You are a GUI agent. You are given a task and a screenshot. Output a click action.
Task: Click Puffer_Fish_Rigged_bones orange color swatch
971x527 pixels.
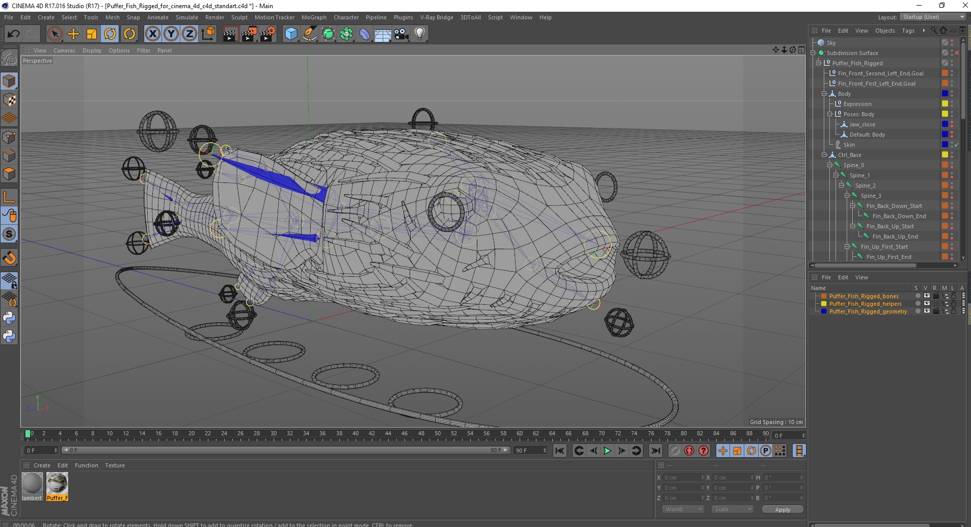(x=824, y=296)
